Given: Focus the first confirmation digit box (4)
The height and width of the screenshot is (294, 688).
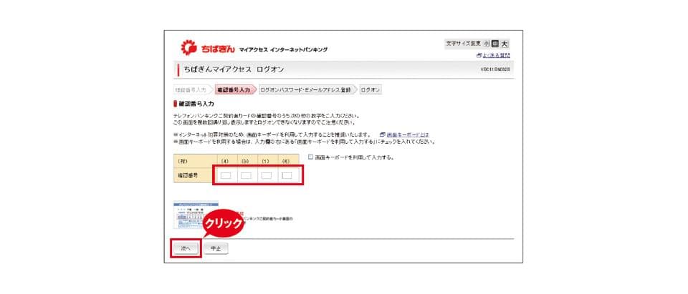Looking at the screenshot, I should [x=226, y=176].
